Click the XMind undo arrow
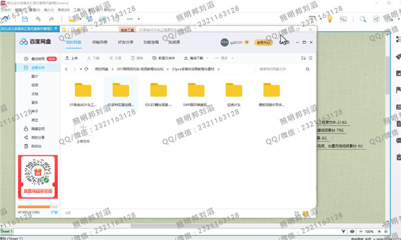This screenshot has height=240, width=401. coord(38,19)
